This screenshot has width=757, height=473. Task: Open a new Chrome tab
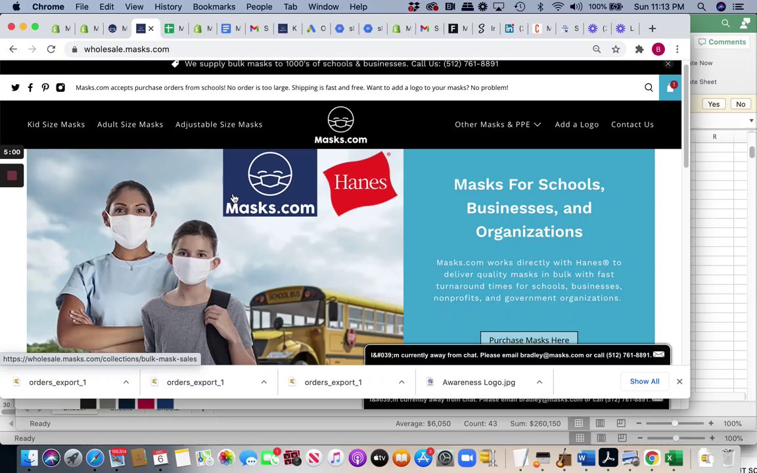pos(653,28)
